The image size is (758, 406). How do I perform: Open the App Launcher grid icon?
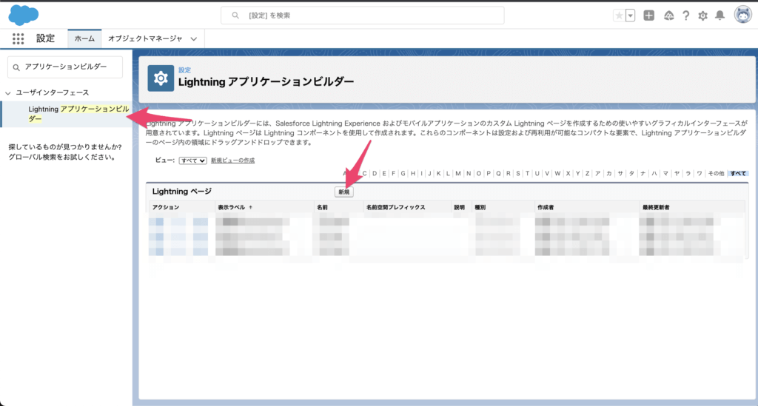(x=18, y=38)
